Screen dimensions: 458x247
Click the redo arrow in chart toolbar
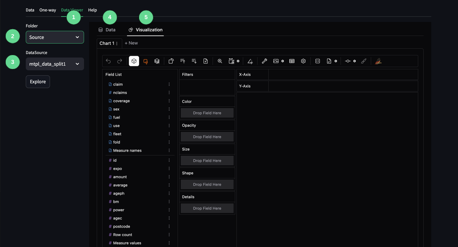pyautogui.click(x=120, y=61)
